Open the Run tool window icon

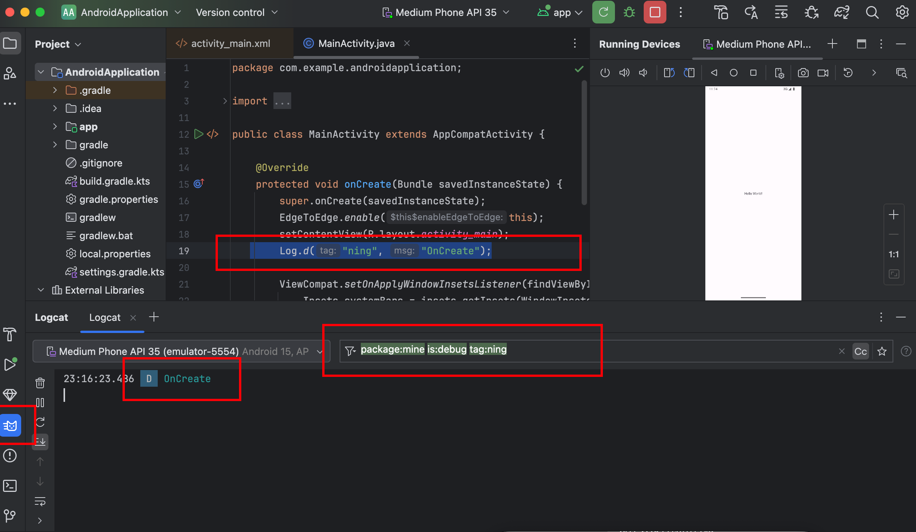click(10, 364)
